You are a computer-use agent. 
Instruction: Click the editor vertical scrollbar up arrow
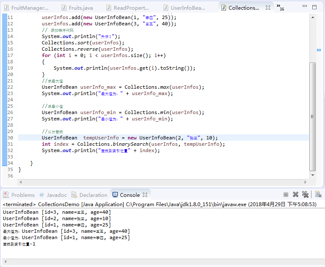pyautogui.click(x=313, y=17)
